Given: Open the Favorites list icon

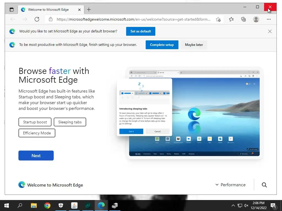Looking at the screenshot, I should [231, 19].
